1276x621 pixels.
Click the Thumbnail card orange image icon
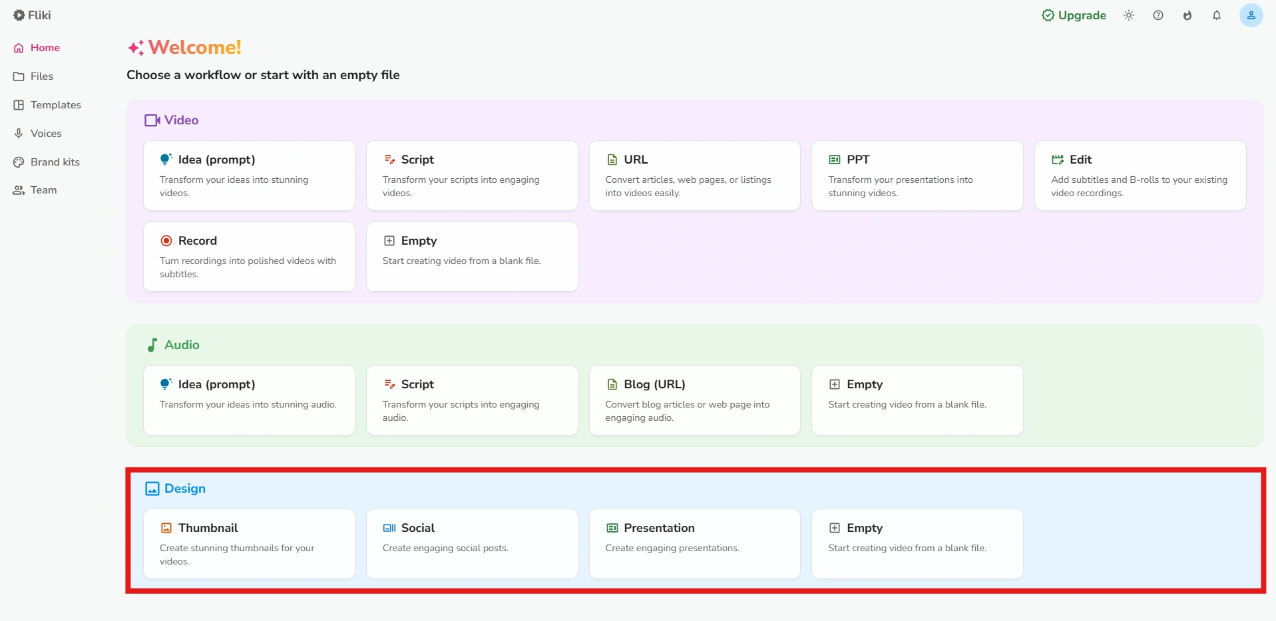coord(166,528)
